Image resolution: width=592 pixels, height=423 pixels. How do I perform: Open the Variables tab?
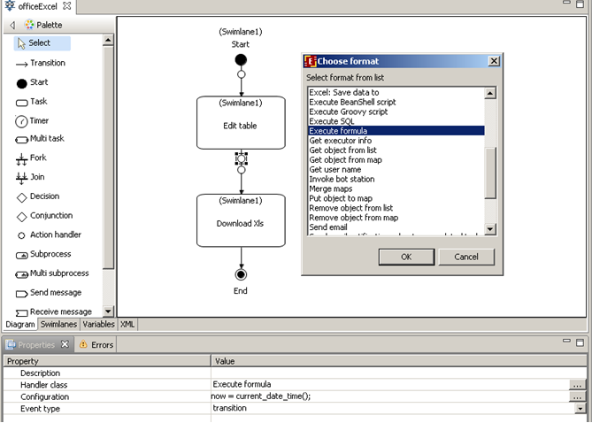tap(98, 325)
